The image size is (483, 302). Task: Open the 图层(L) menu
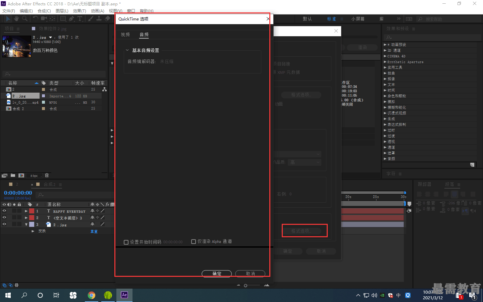coord(62,11)
